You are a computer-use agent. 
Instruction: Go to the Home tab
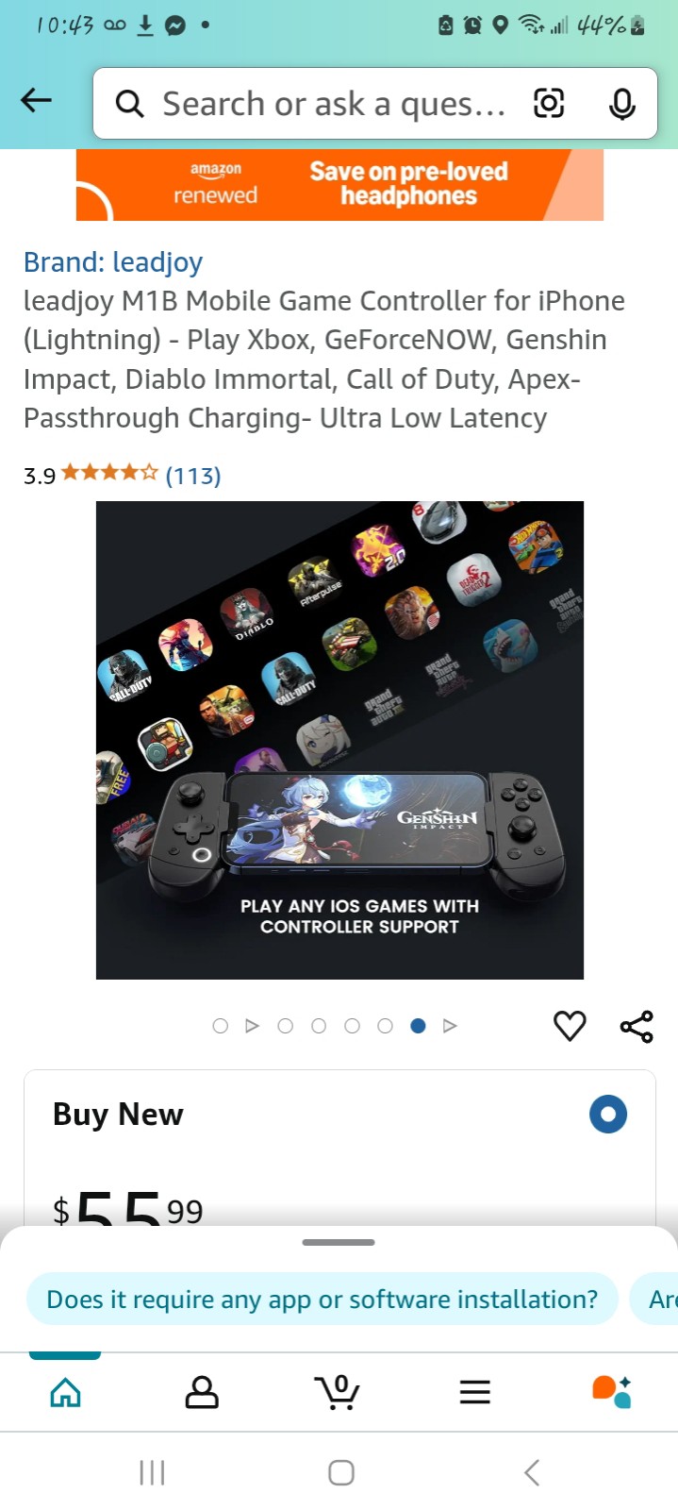[x=65, y=1391]
